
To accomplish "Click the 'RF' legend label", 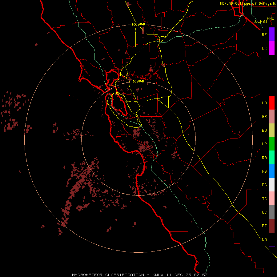I will [264, 34].
